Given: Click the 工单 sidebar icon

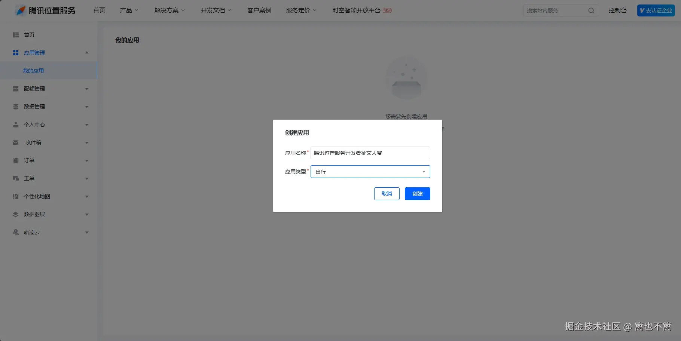Looking at the screenshot, I should (16, 178).
